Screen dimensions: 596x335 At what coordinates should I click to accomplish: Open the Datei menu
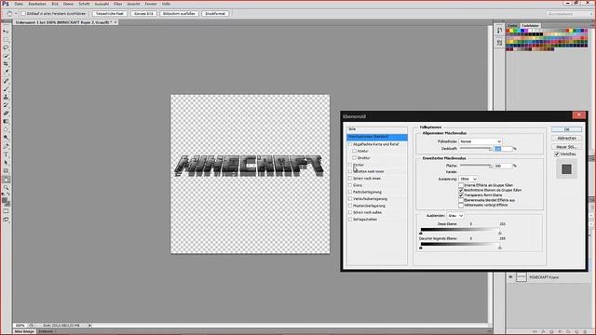19,4
